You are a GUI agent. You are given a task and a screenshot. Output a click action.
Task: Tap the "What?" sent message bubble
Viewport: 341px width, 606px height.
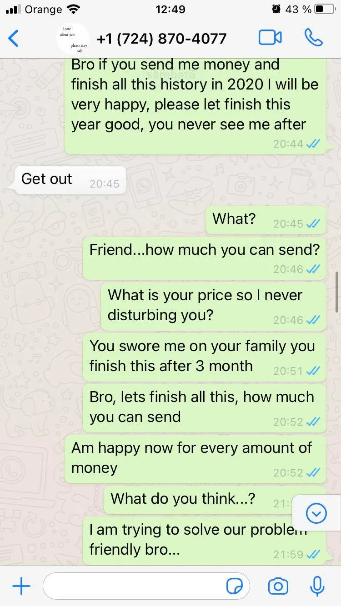click(x=266, y=220)
